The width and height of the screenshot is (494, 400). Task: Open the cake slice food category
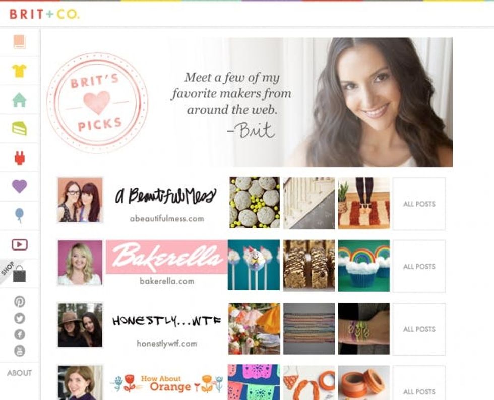click(x=19, y=128)
